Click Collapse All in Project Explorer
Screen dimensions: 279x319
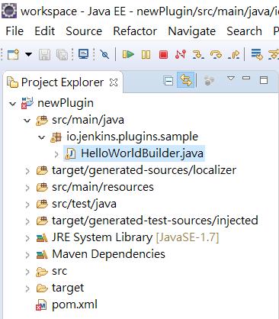(168, 81)
